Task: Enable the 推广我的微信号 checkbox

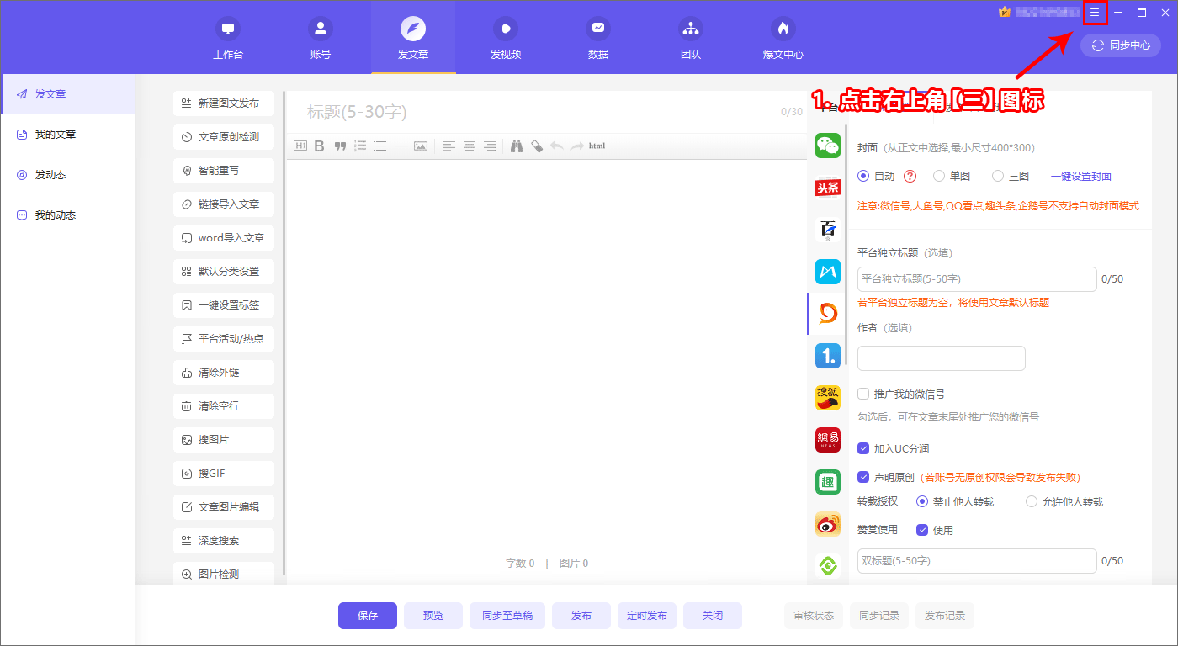Action: click(x=862, y=394)
